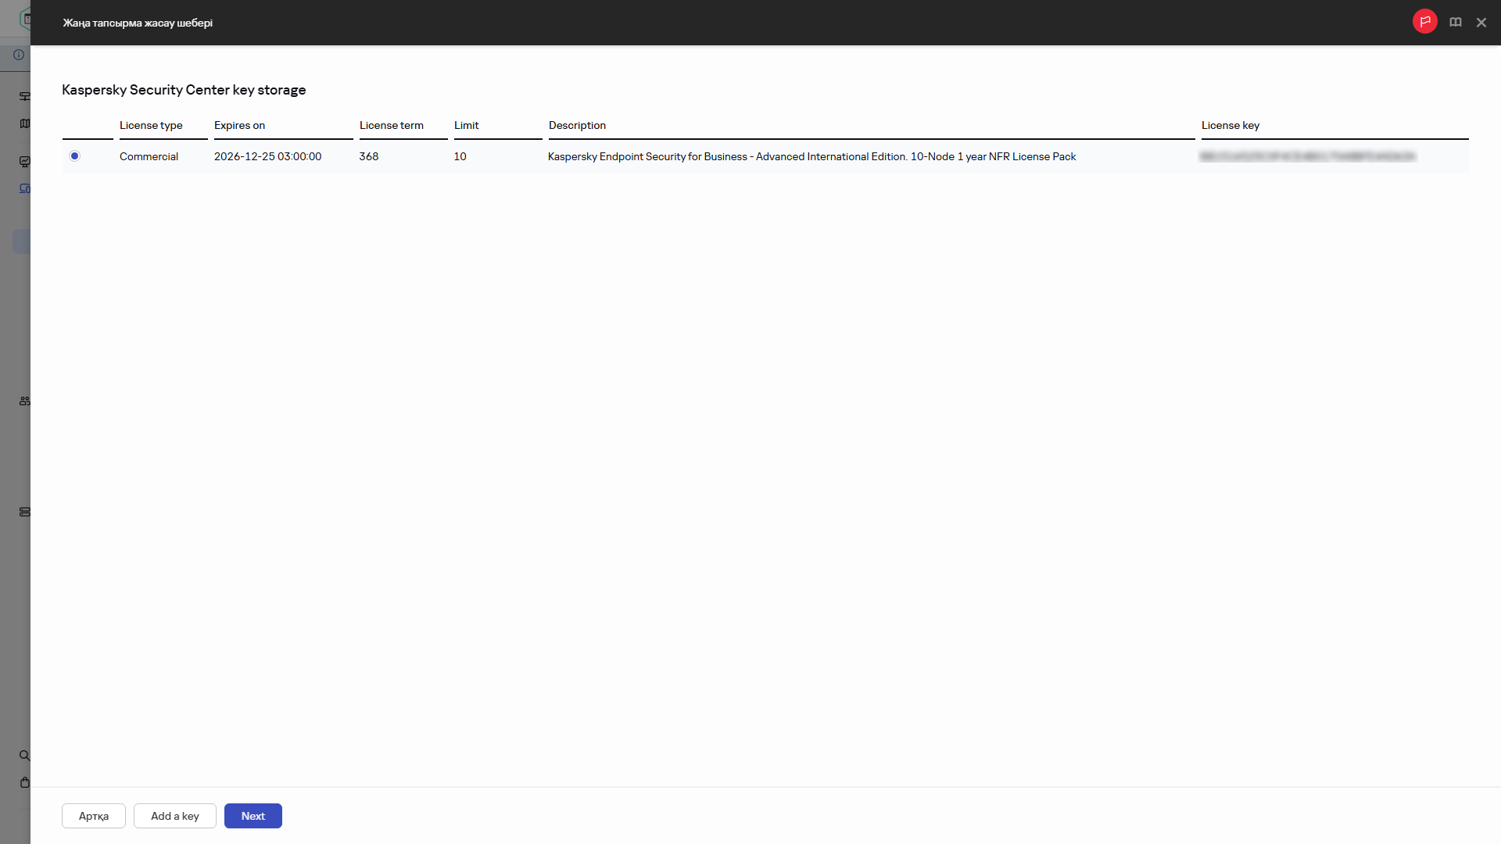The image size is (1501, 844).
Task: Open the red feedback flag icon
Action: [1424, 22]
